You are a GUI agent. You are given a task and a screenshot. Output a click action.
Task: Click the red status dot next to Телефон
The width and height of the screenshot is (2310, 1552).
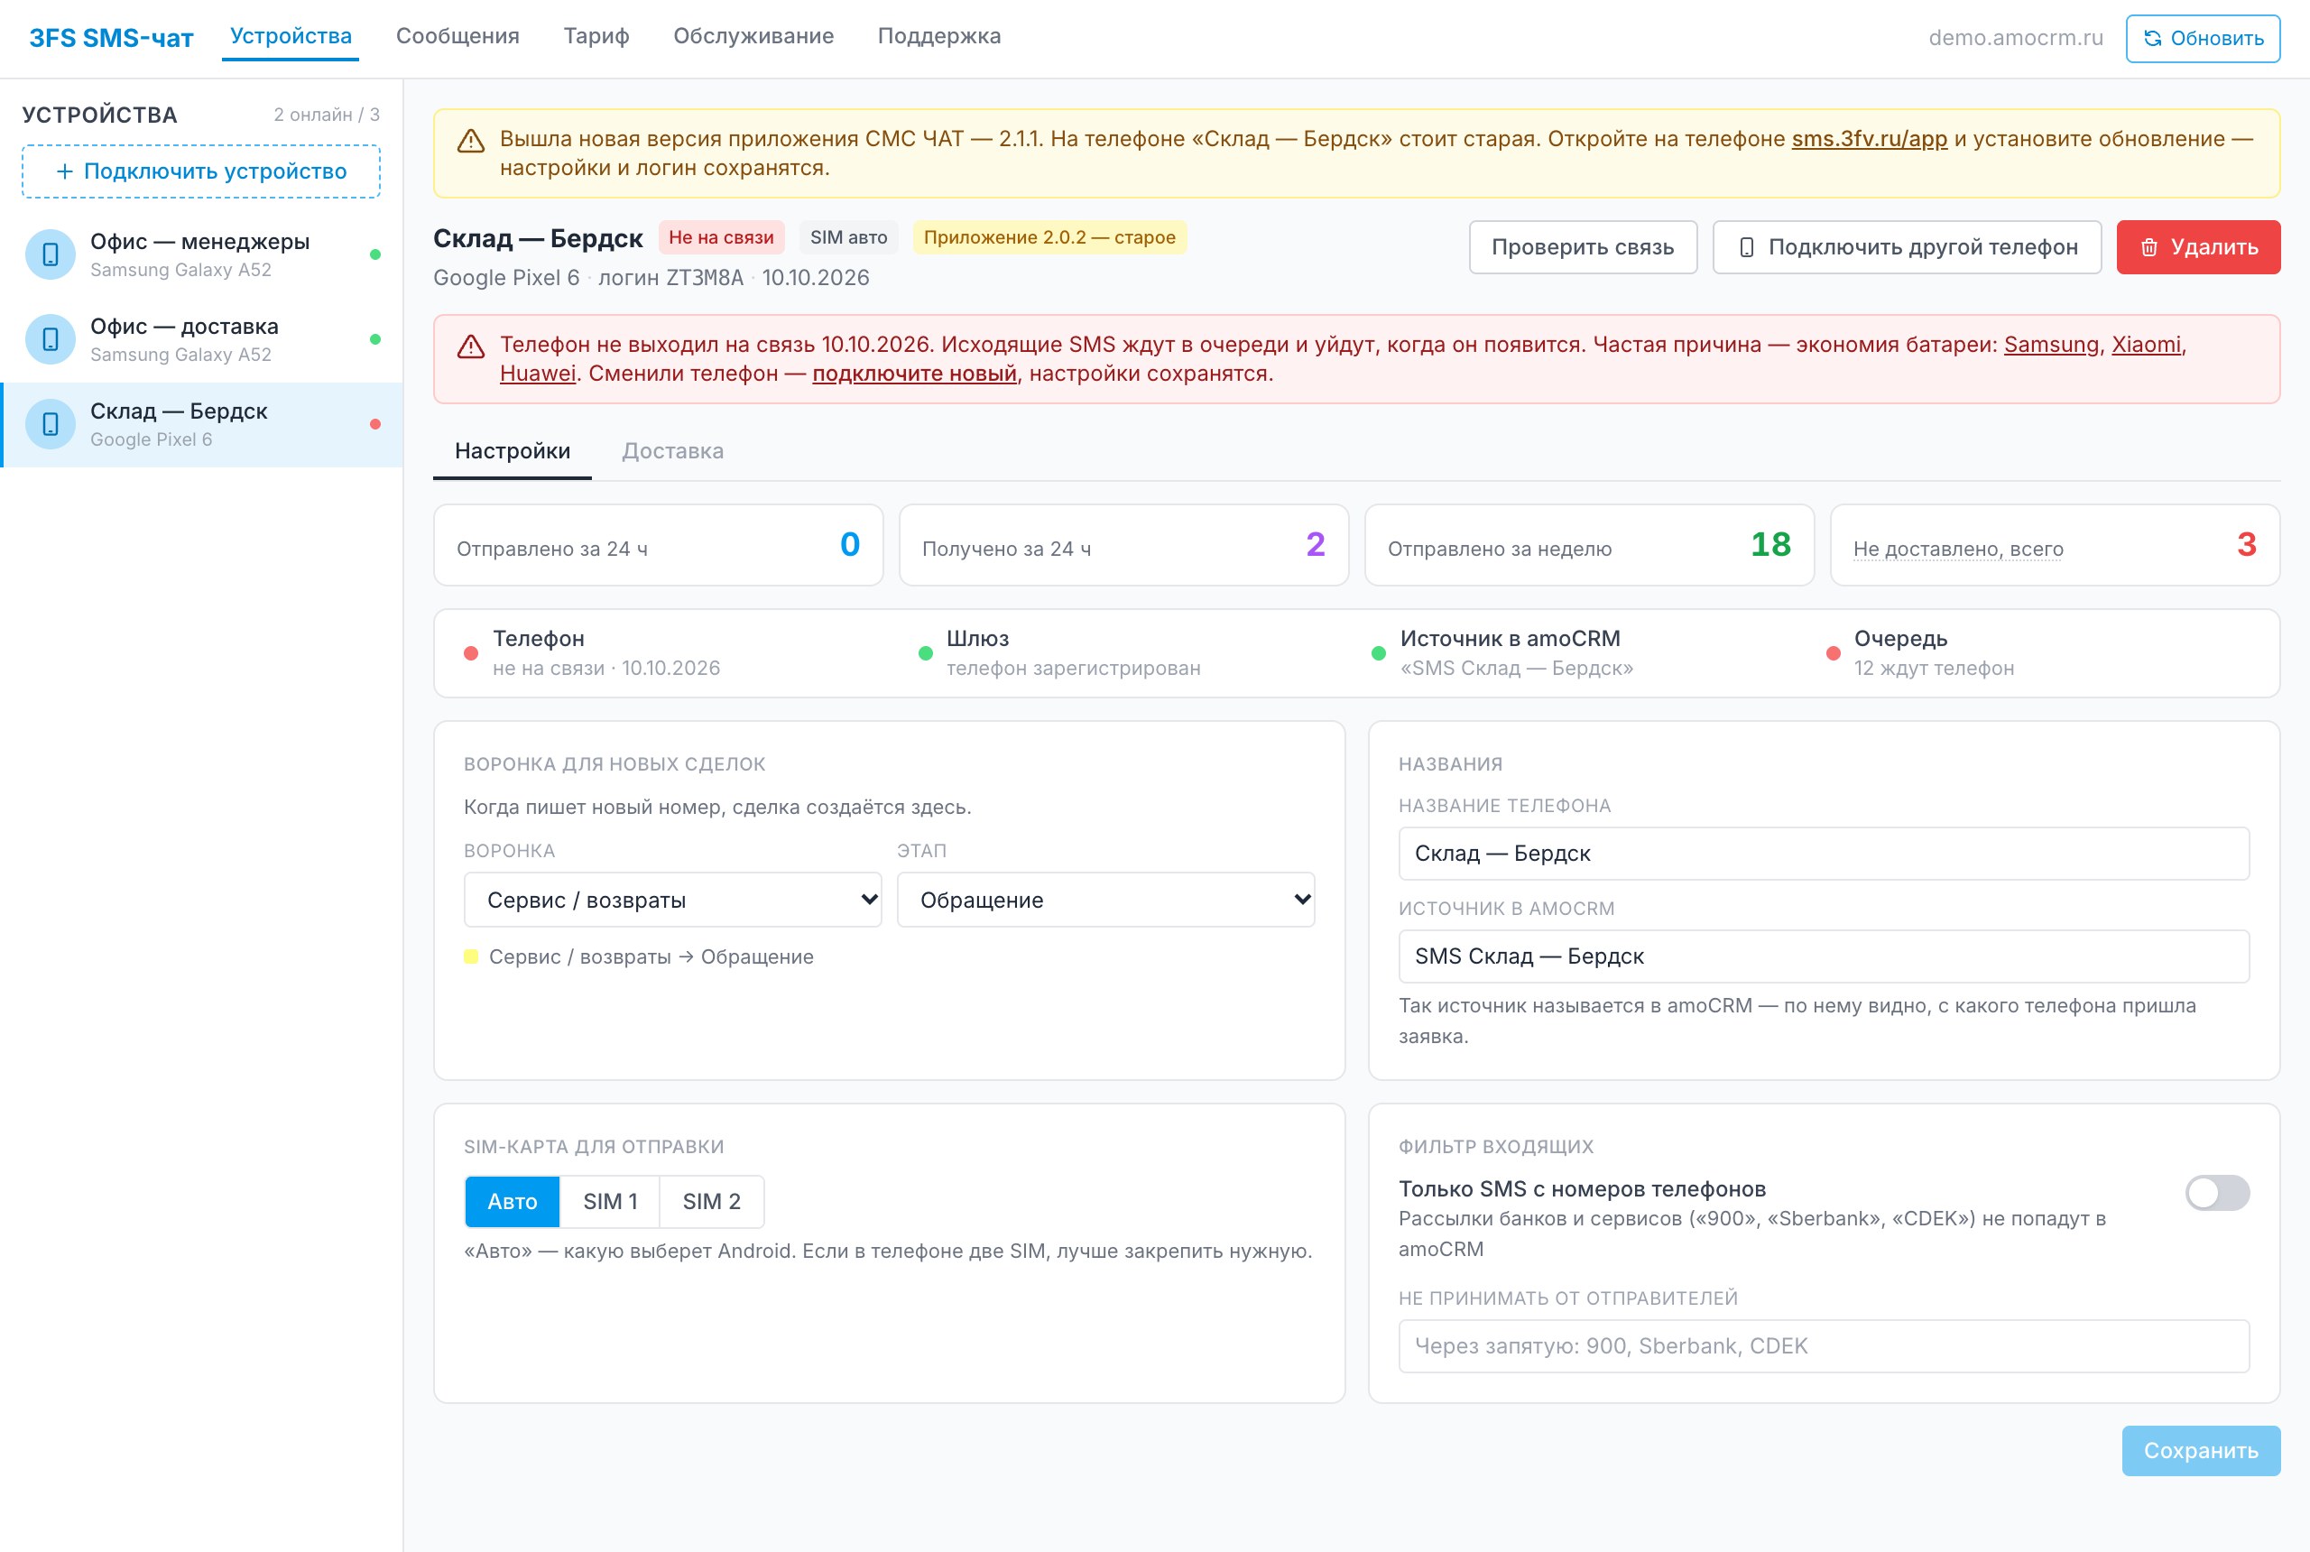[471, 653]
